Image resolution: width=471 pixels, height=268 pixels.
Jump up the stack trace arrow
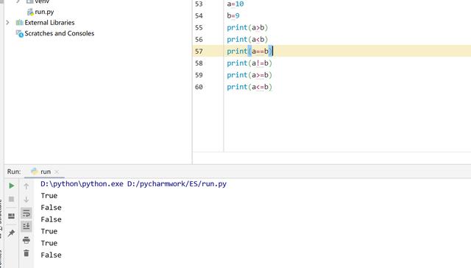pyautogui.click(x=26, y=186)
